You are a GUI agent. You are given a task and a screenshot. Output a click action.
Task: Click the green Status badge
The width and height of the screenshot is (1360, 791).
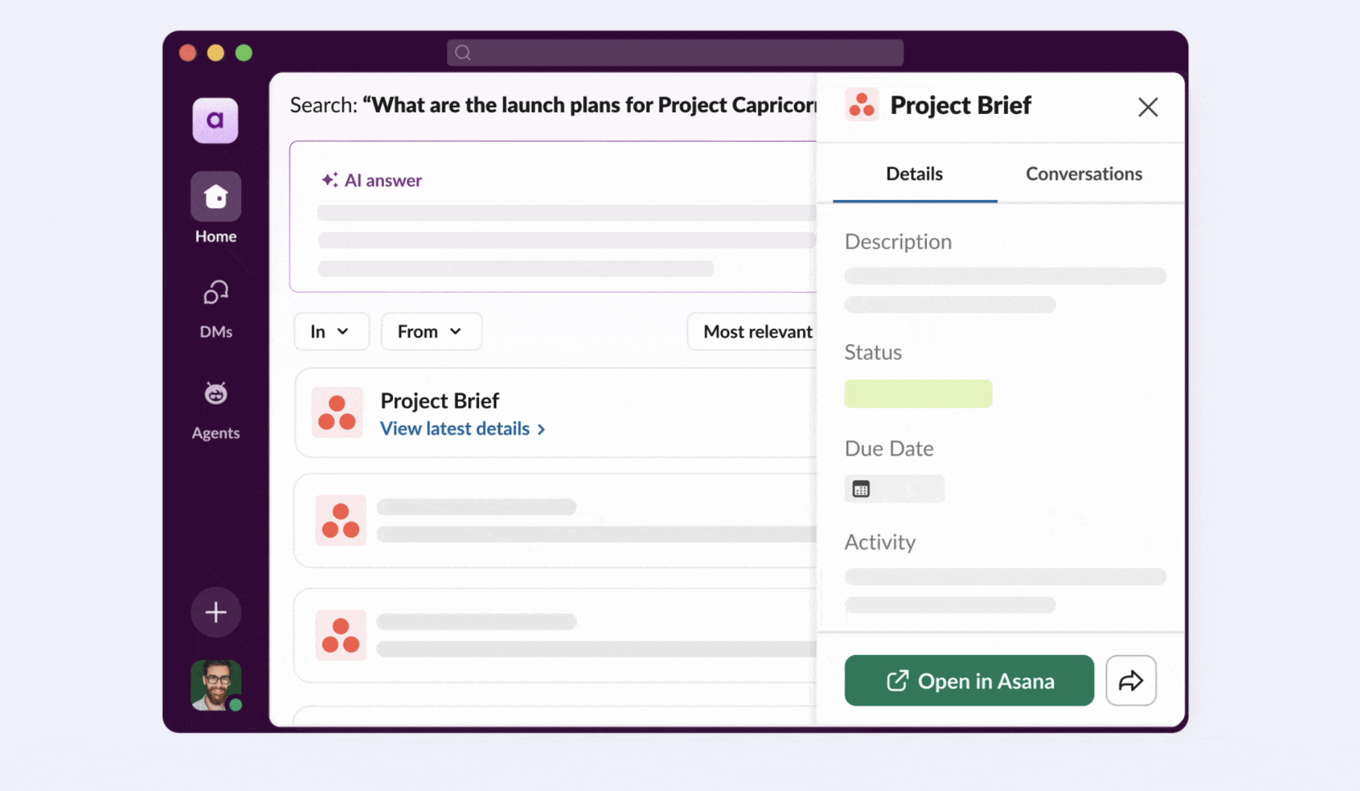tap(918, 394)
